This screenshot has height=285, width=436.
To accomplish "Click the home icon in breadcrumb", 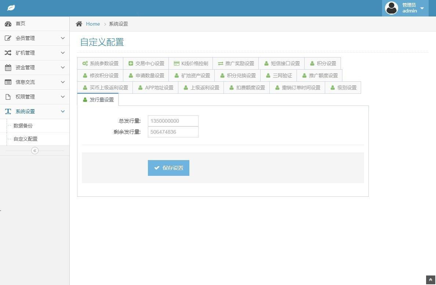I will tap(79, 24).
